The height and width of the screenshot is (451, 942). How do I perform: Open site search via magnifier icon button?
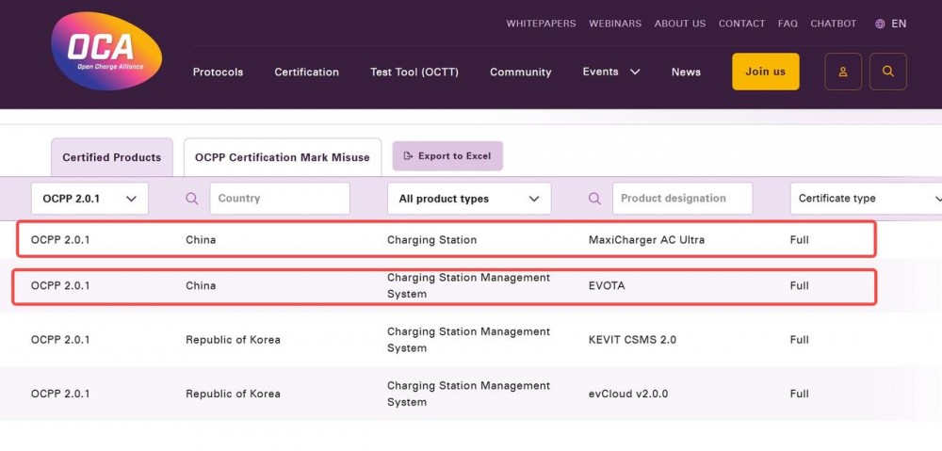(x=888, y=72)
